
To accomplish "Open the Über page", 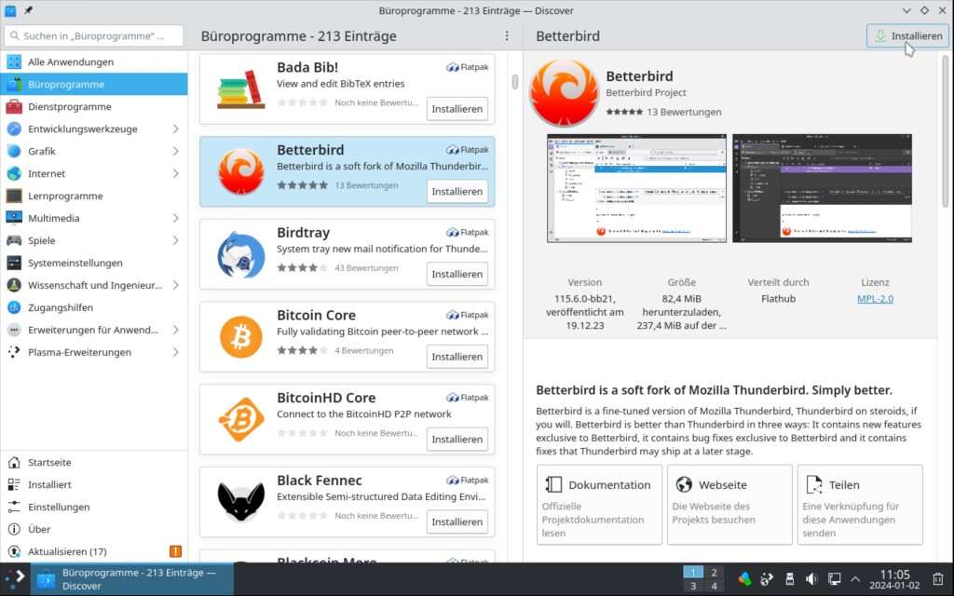I will tap(94, 529).
